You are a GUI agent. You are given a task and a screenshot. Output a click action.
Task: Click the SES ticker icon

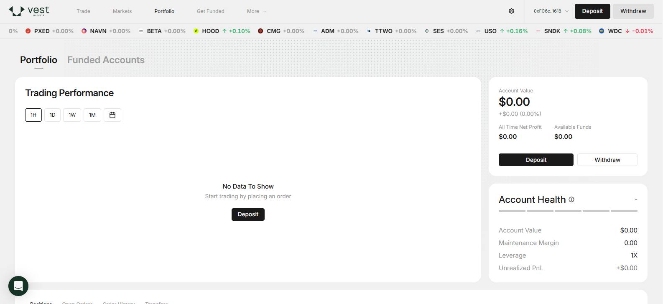click(x=427, y=31)
